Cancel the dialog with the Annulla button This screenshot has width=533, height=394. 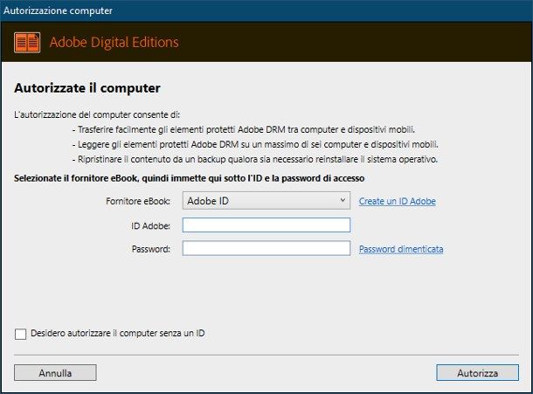(55, 372)
